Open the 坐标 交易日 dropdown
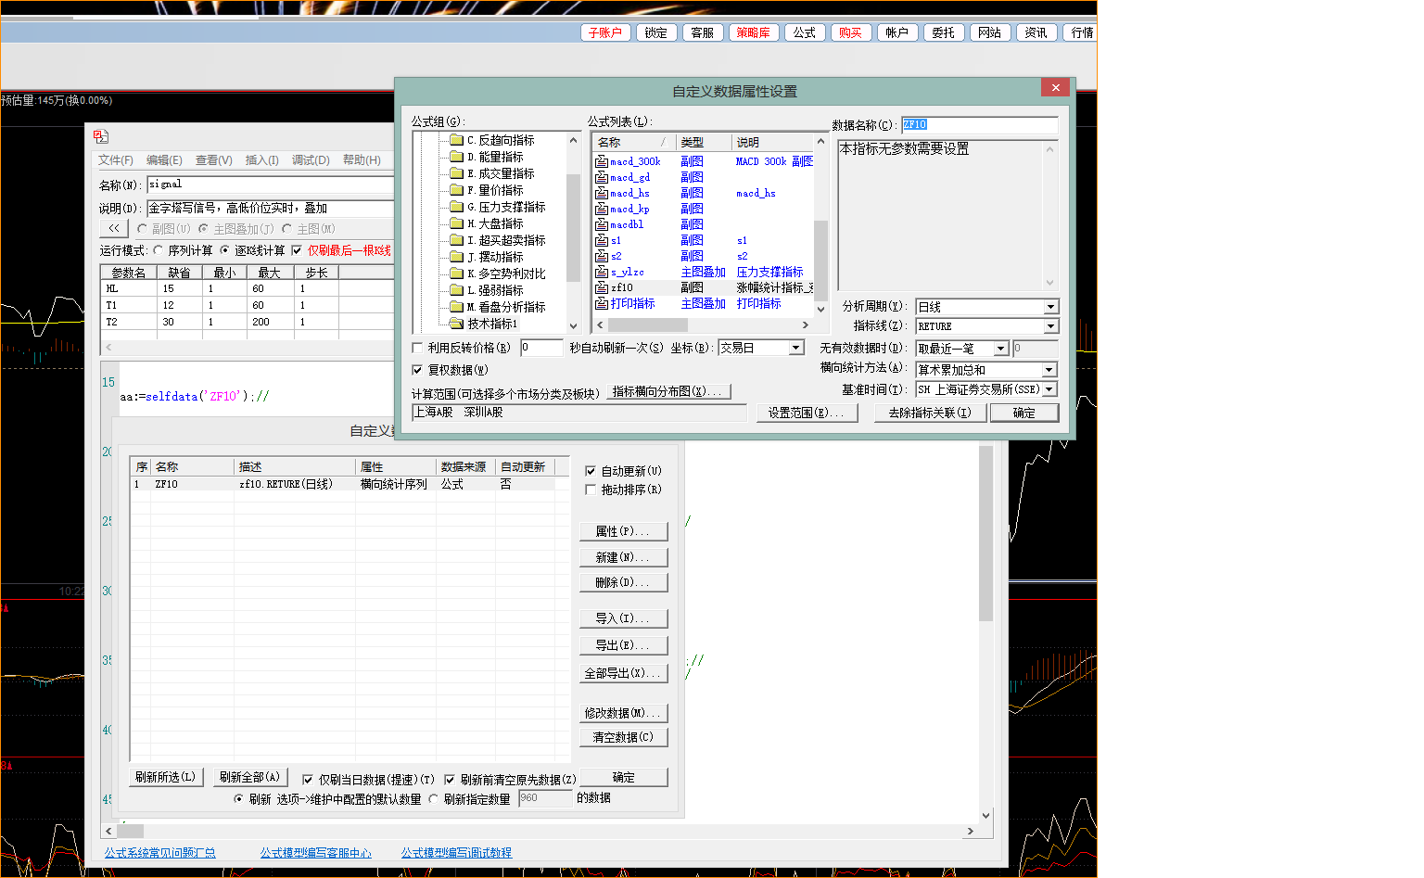The image size is (1424, 878). coord(796,348)
